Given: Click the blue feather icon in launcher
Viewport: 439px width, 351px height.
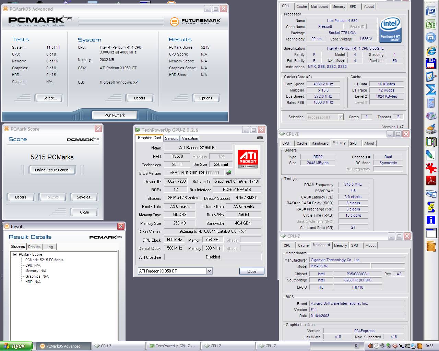Looking at the screenshot, I should 431,155.
